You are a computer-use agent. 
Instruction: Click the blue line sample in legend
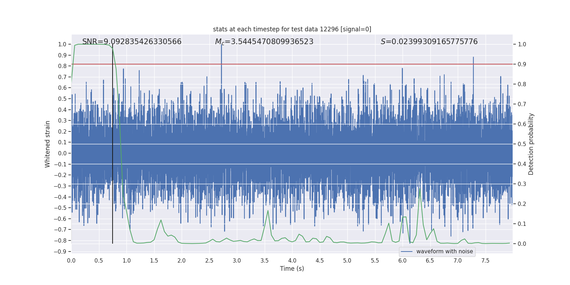(406, 252)
